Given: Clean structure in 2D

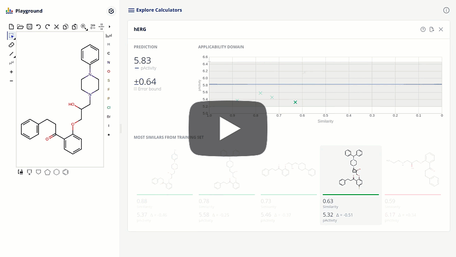Looking at the screenshot, I should click(93, 27).
